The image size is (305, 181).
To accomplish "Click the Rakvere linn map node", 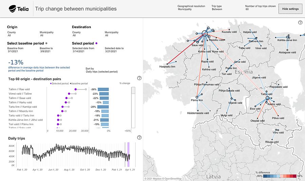I will point(256,38).
